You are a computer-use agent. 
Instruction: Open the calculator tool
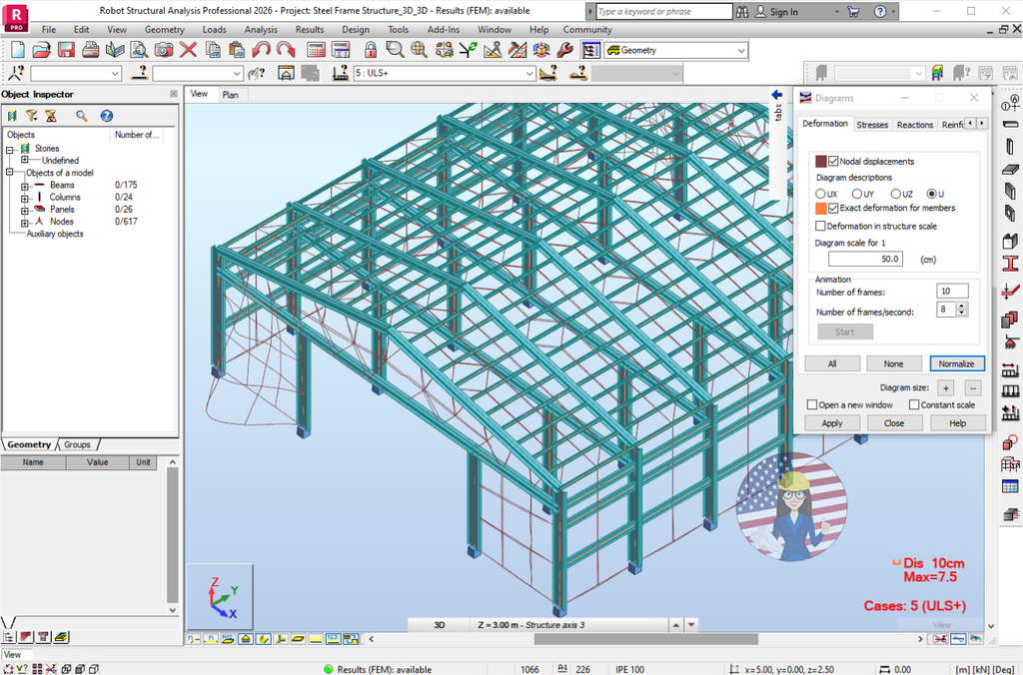point(315,49)
